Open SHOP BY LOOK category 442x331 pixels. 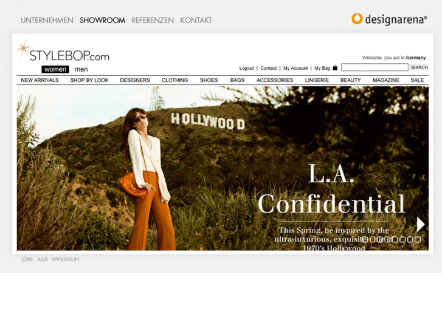pyautogui.click(x=89, y=80)
